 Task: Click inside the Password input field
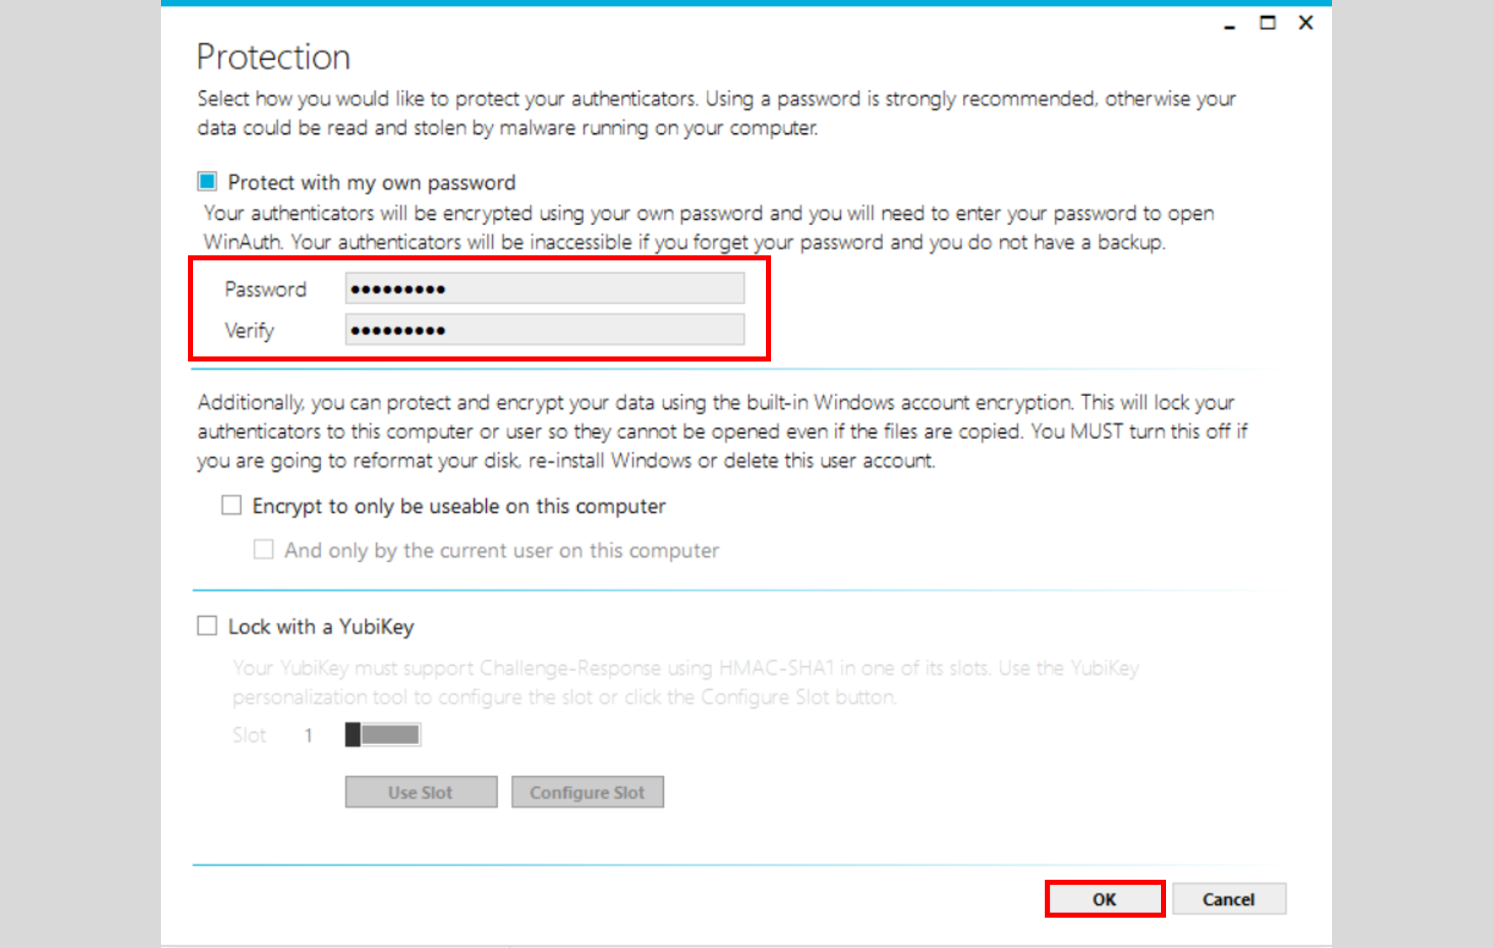tap(544, 289)
